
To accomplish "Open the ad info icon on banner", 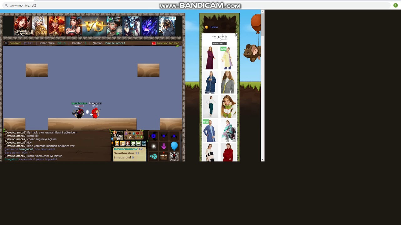I will point(171,18).
